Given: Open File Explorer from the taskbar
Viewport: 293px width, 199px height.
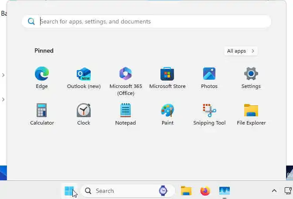Looking at the screenshot, I should coord(186,191).
